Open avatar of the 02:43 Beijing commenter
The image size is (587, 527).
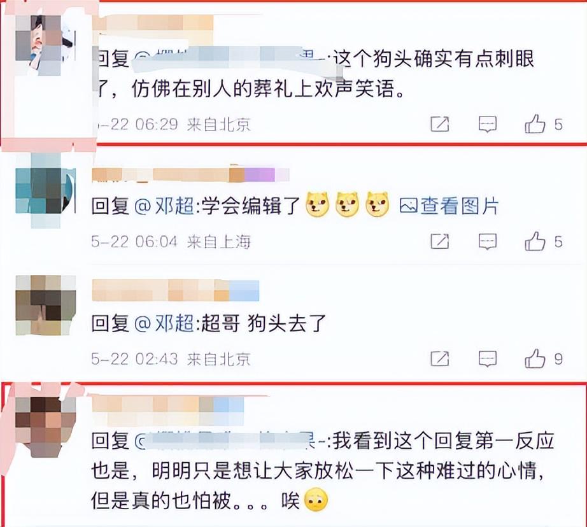[x=46, y=305]
